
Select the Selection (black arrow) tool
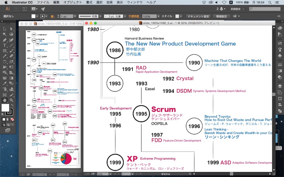point(5,29)
